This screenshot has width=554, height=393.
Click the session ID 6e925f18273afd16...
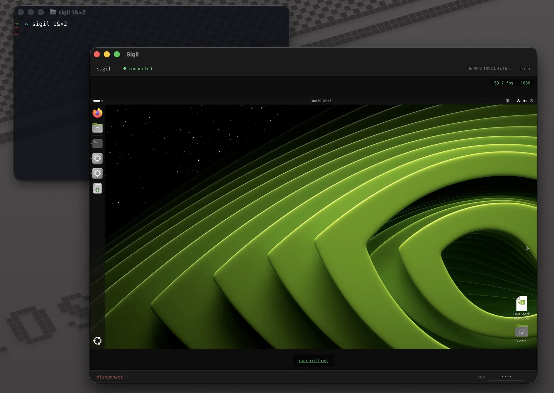point(491,69)
